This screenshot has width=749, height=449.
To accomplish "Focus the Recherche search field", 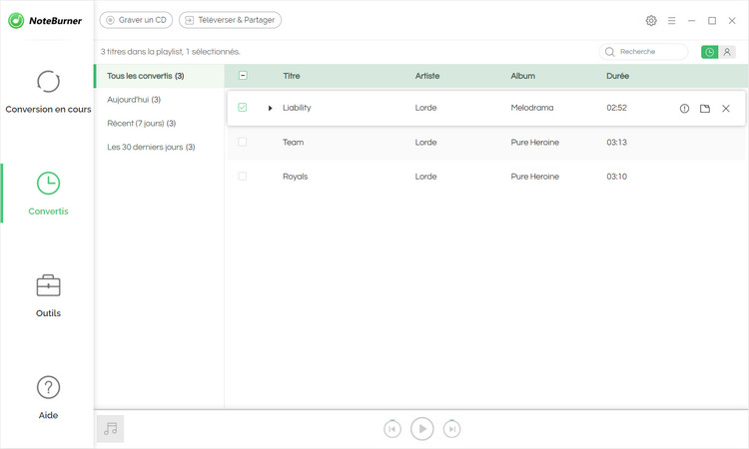I will pos(643,52).
